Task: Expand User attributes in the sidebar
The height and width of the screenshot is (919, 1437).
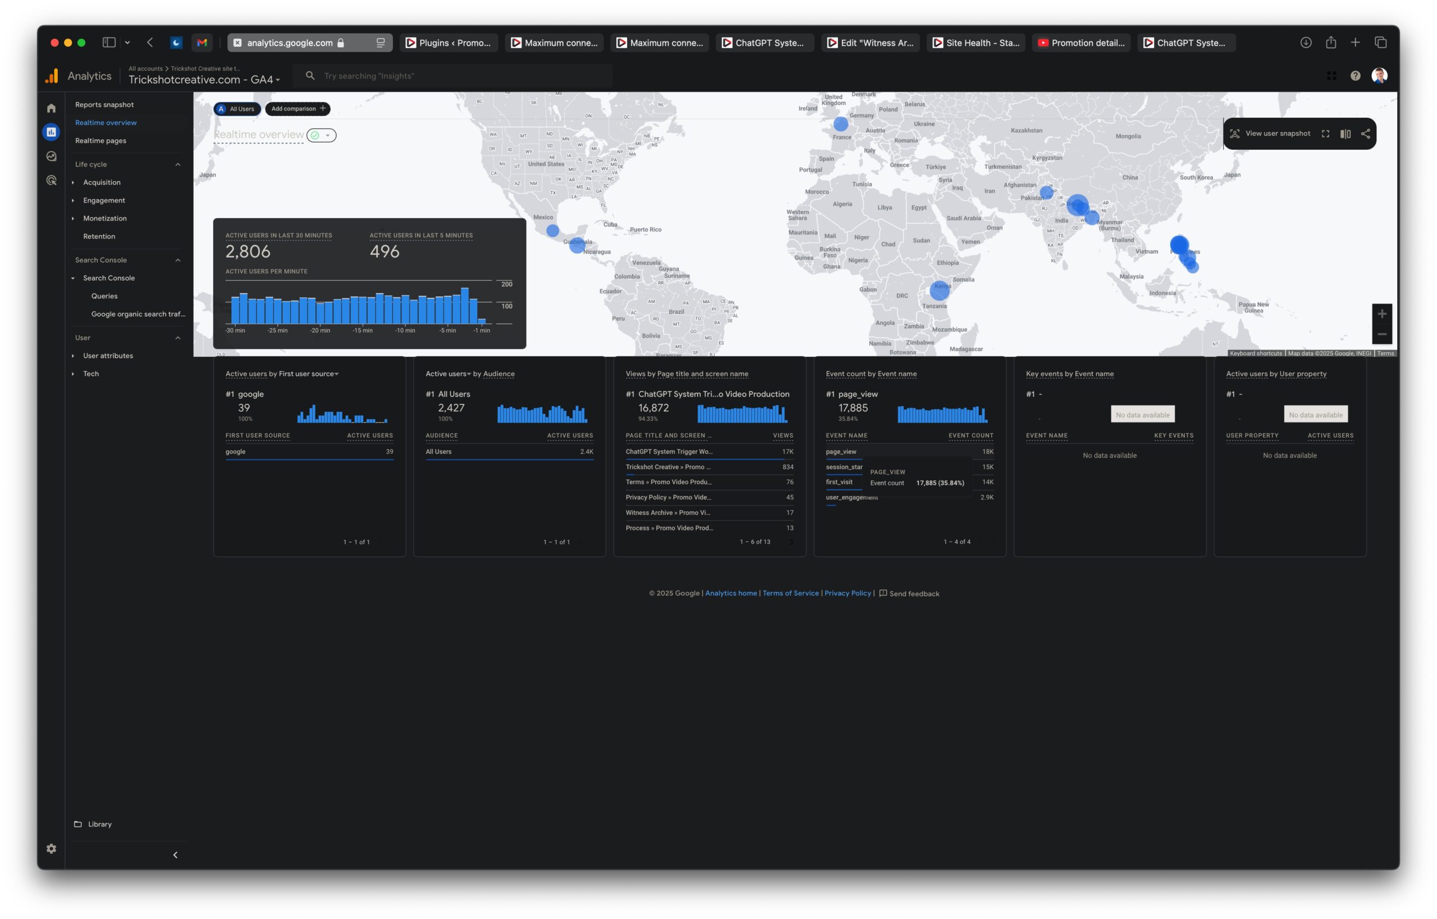Action: pyautogui.click(x=73, y=356)
